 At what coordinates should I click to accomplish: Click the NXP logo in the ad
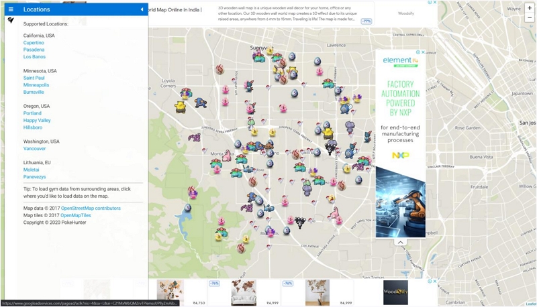point(400,156)
